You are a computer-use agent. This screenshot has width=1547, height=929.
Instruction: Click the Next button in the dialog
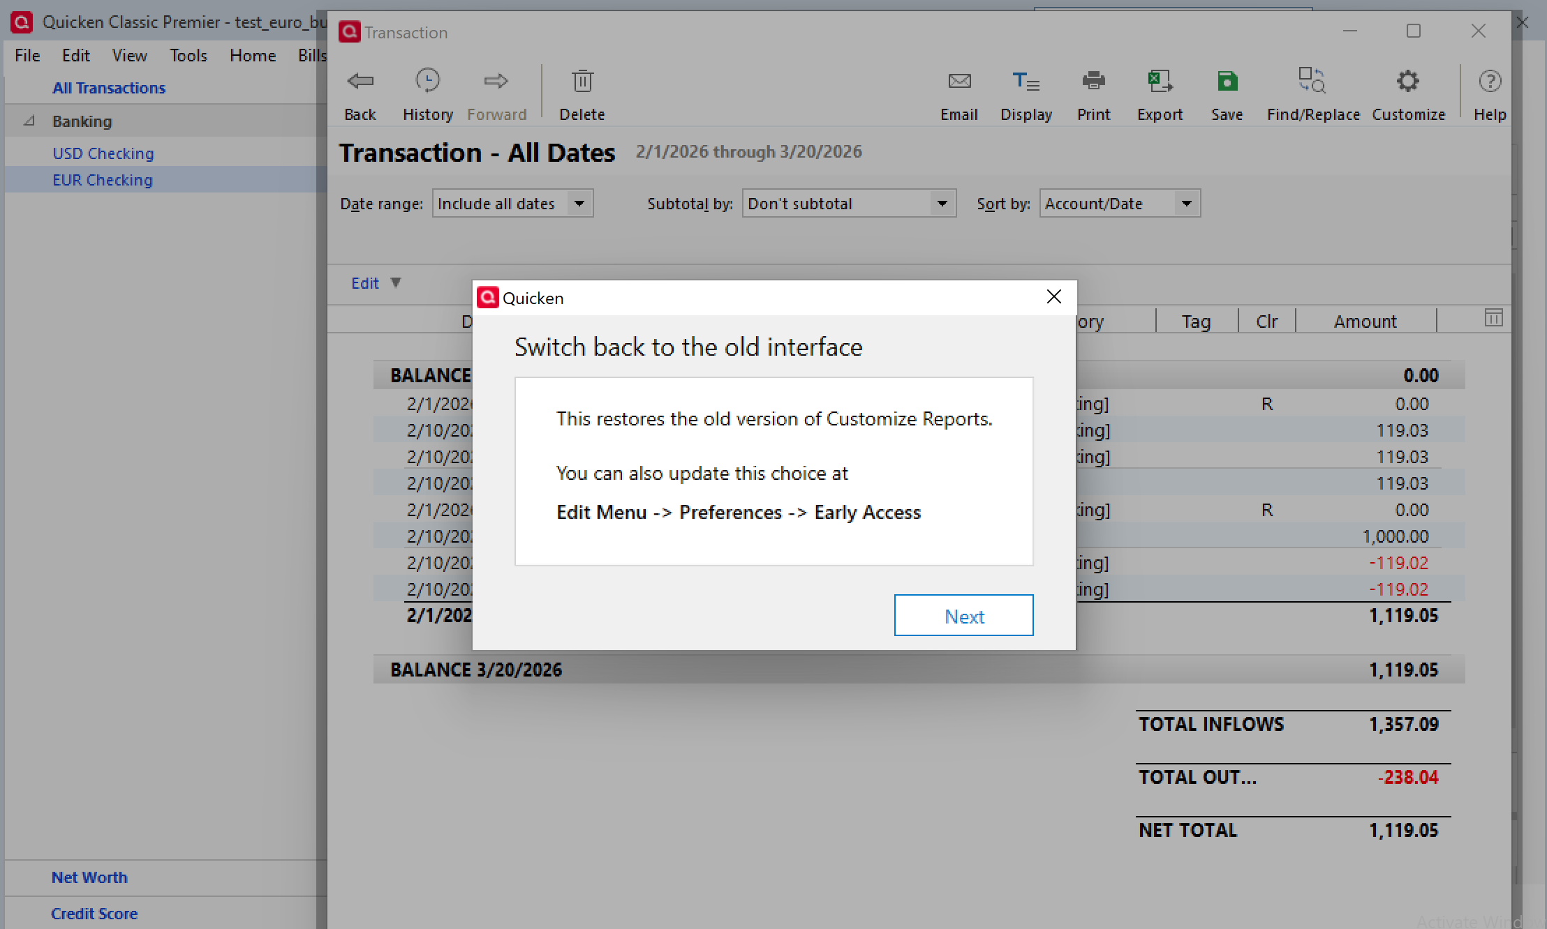[963, 615]
